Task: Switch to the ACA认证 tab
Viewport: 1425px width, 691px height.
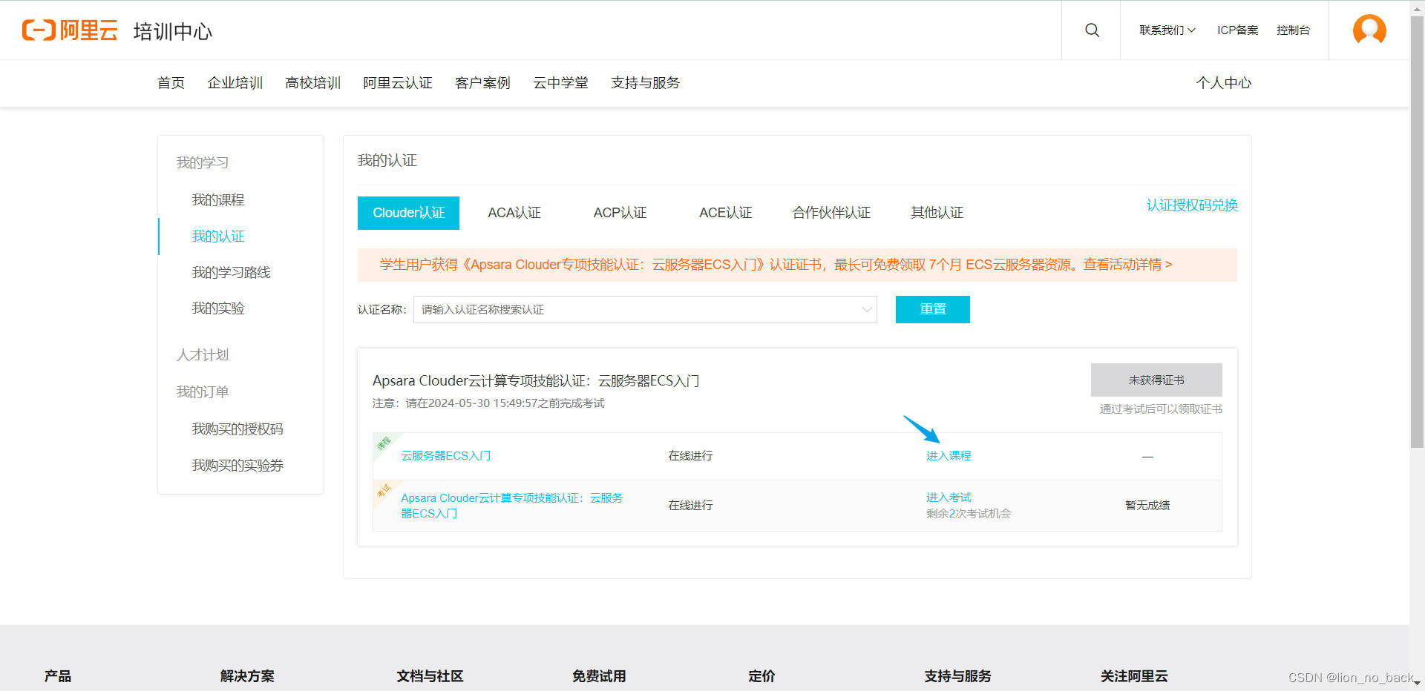Action: 514,213
